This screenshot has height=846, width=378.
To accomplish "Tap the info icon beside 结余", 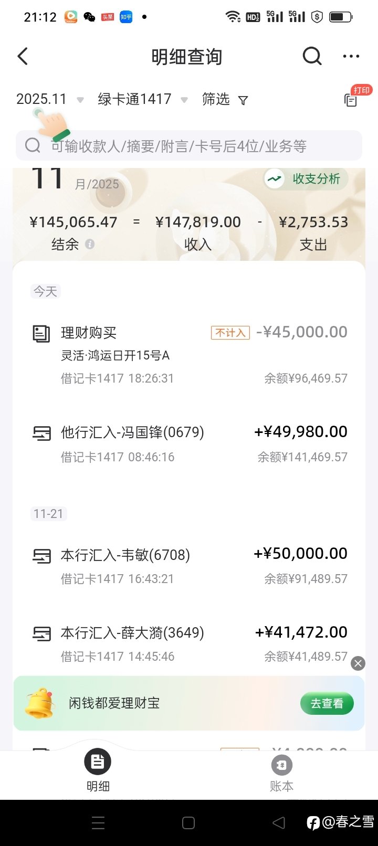I will click(x=90, y=244).
